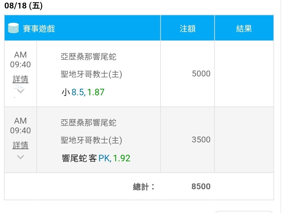The width and height of the screenshot is (291, 213).
Task: Open 詳情 link for the 5000 bet
Action: pyautogui.click(x=20, y=79)
